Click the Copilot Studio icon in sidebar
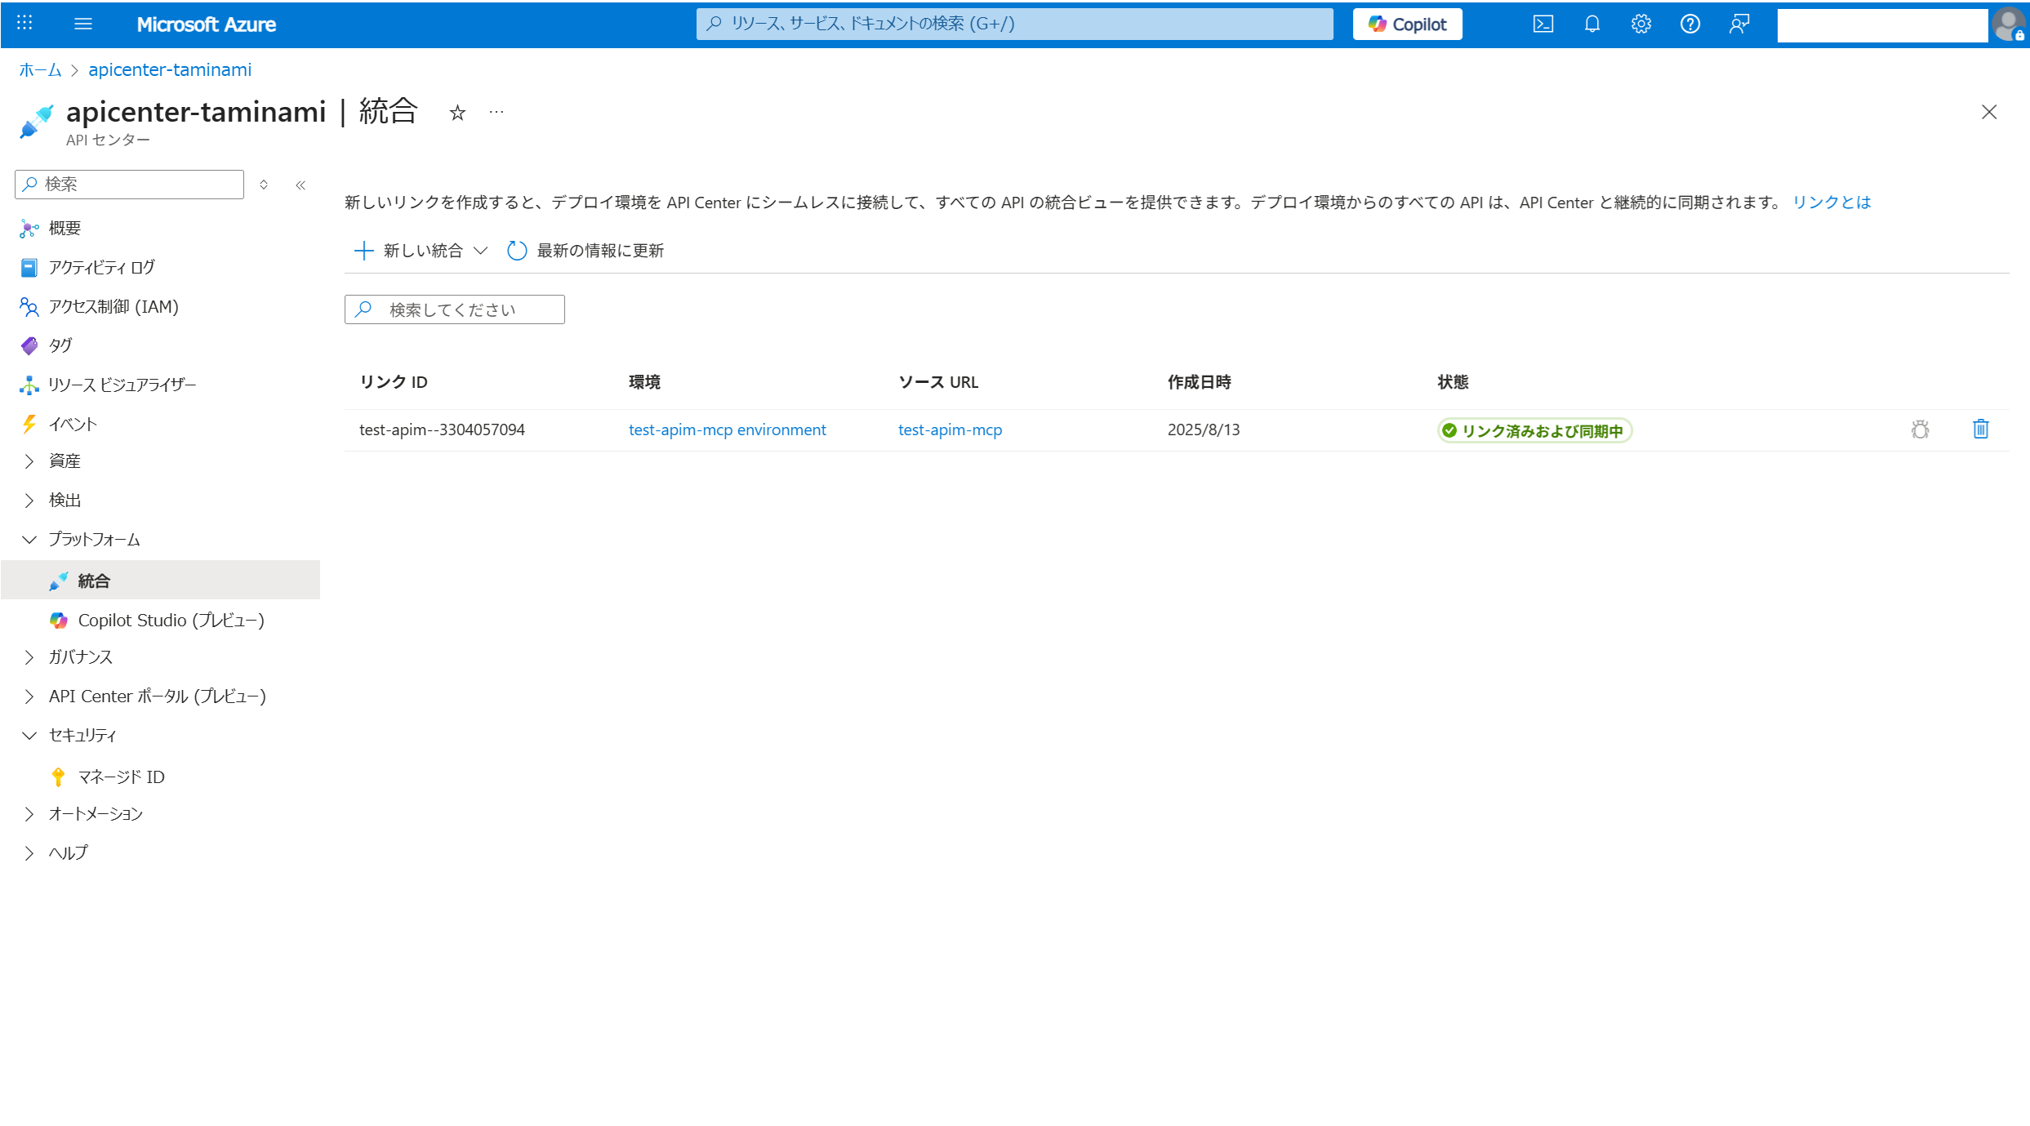 [x=59, y=621]
